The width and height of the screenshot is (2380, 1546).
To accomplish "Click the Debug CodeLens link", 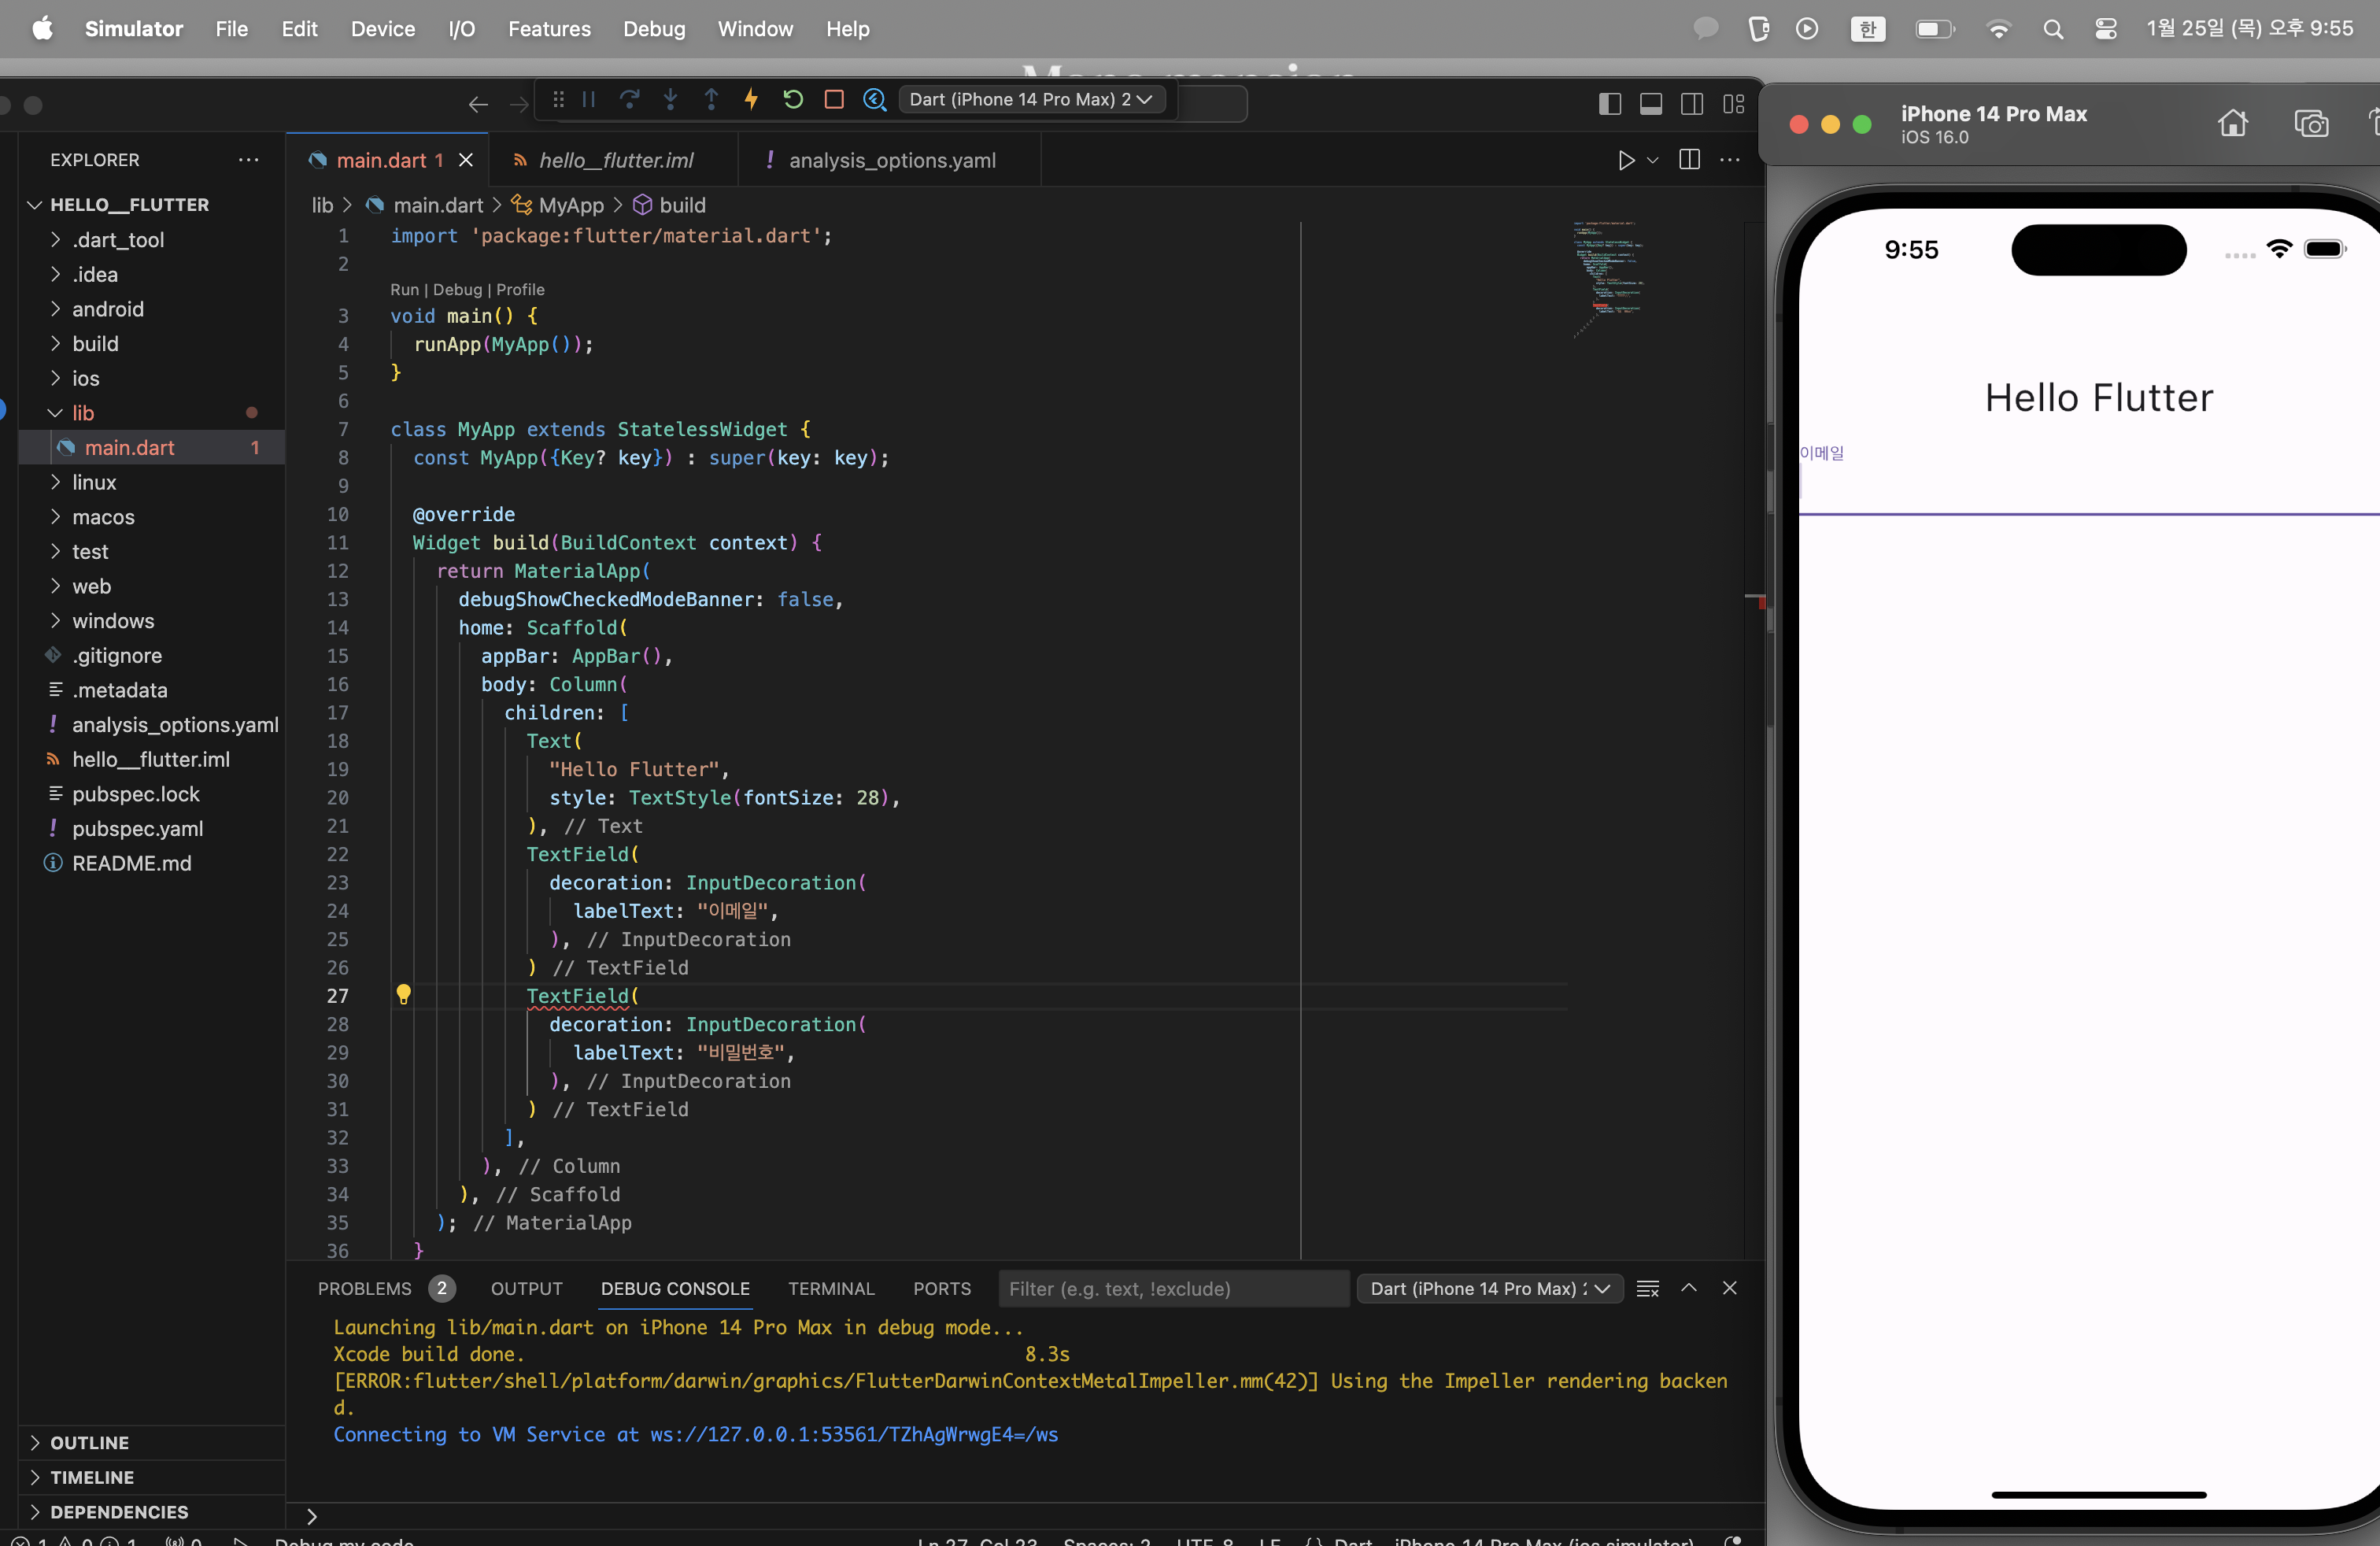I will point(458,290).
